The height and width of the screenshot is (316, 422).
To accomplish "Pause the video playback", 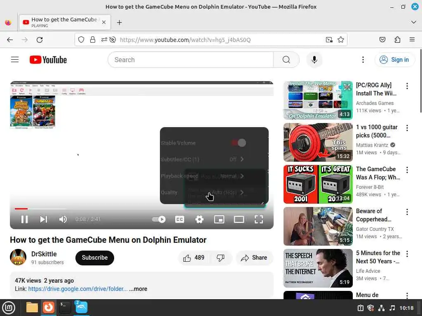I will (24, 219).
